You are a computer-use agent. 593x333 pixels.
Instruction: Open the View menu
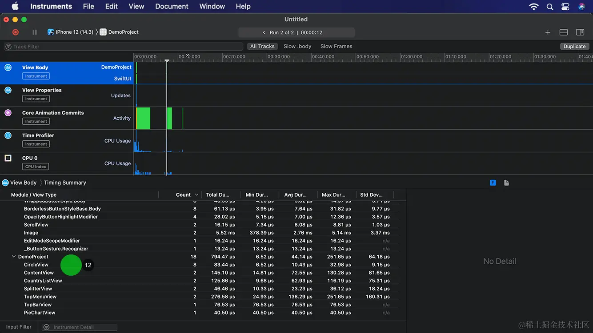[136, 6]
